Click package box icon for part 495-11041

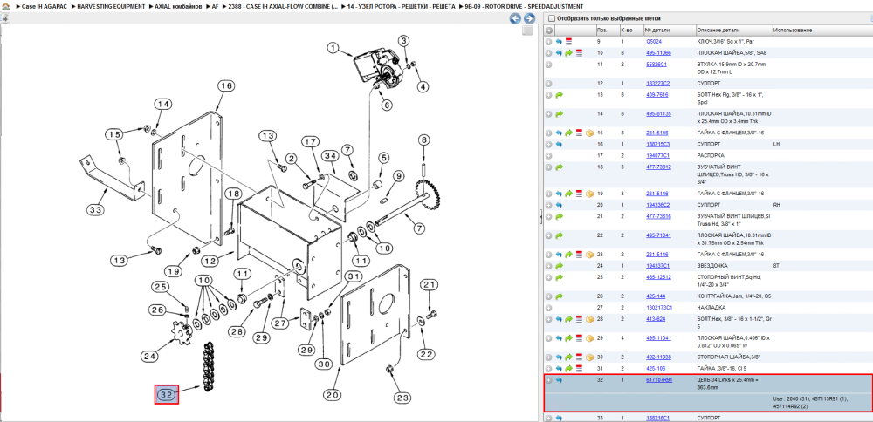[589, 338]
